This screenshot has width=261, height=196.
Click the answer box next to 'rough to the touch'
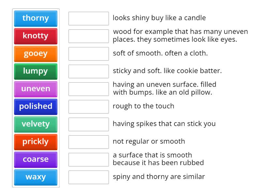tap(89, 106)
